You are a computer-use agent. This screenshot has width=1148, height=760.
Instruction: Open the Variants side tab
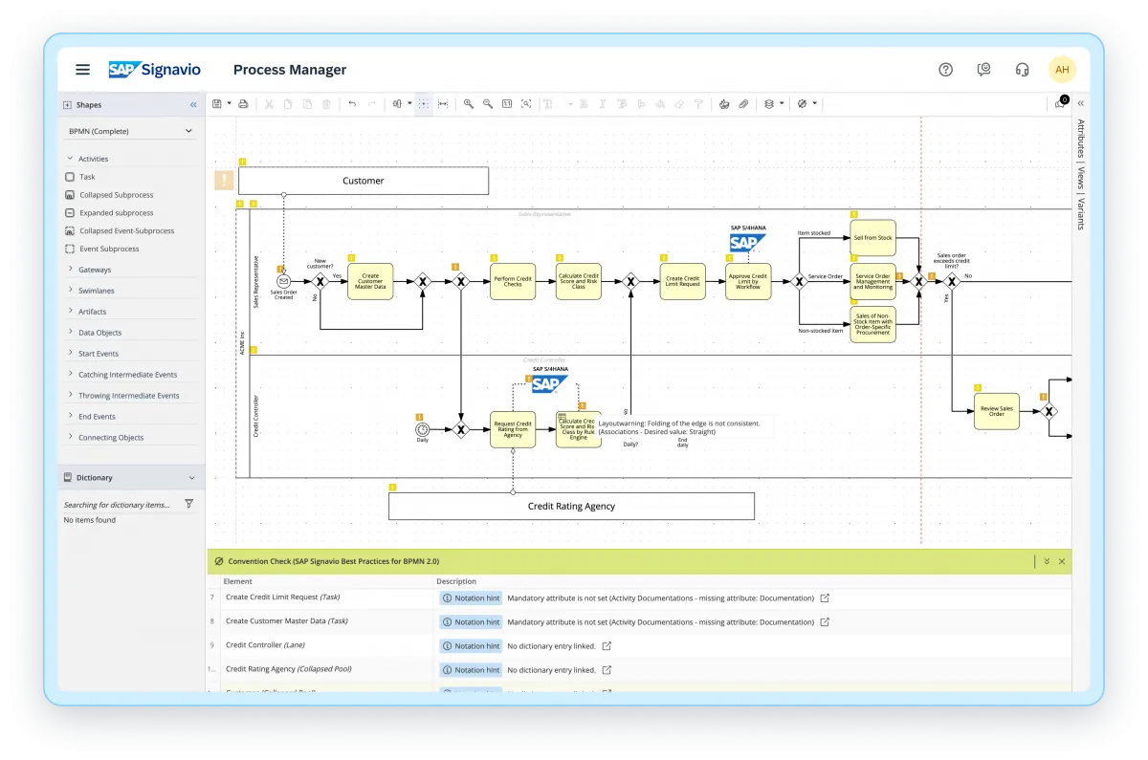(1081, 213)
